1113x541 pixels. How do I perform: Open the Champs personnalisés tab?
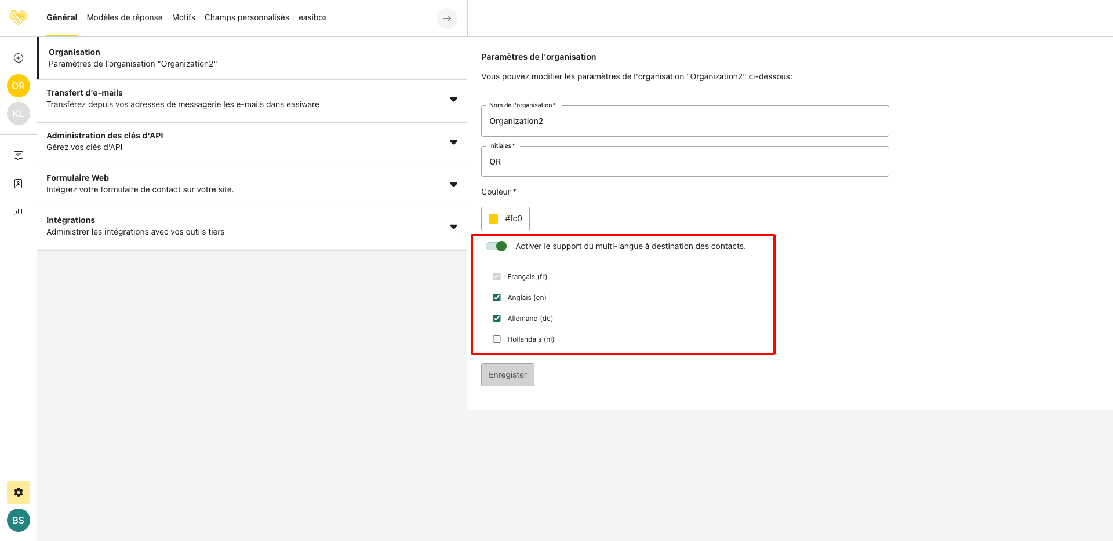click(246, 17)
